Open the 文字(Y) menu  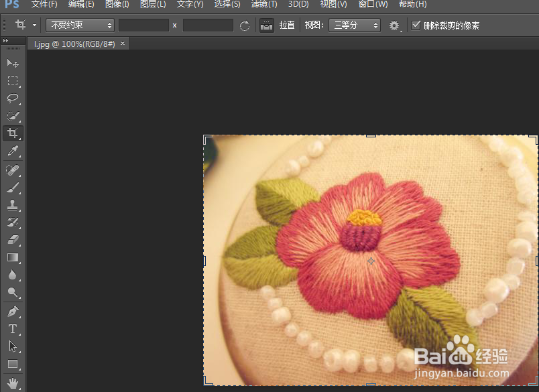point(190,4)
